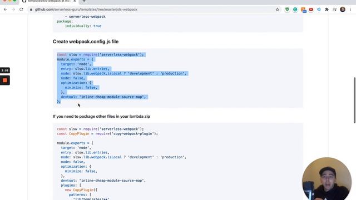Click 'If you need to package other files' heading
356x200 pixels.
[x=101, y=116]
